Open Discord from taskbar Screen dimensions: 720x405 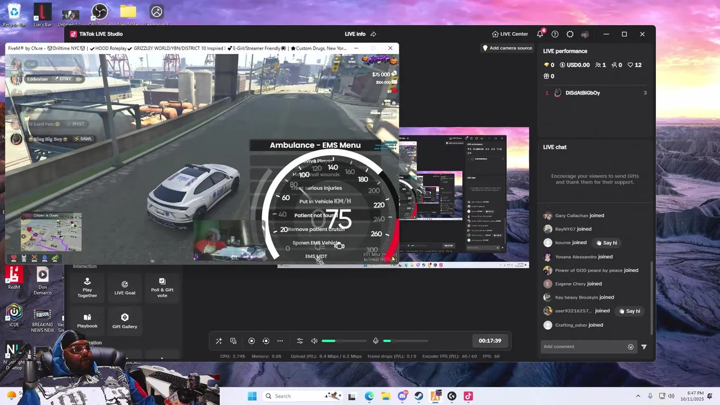coord(402,396)
